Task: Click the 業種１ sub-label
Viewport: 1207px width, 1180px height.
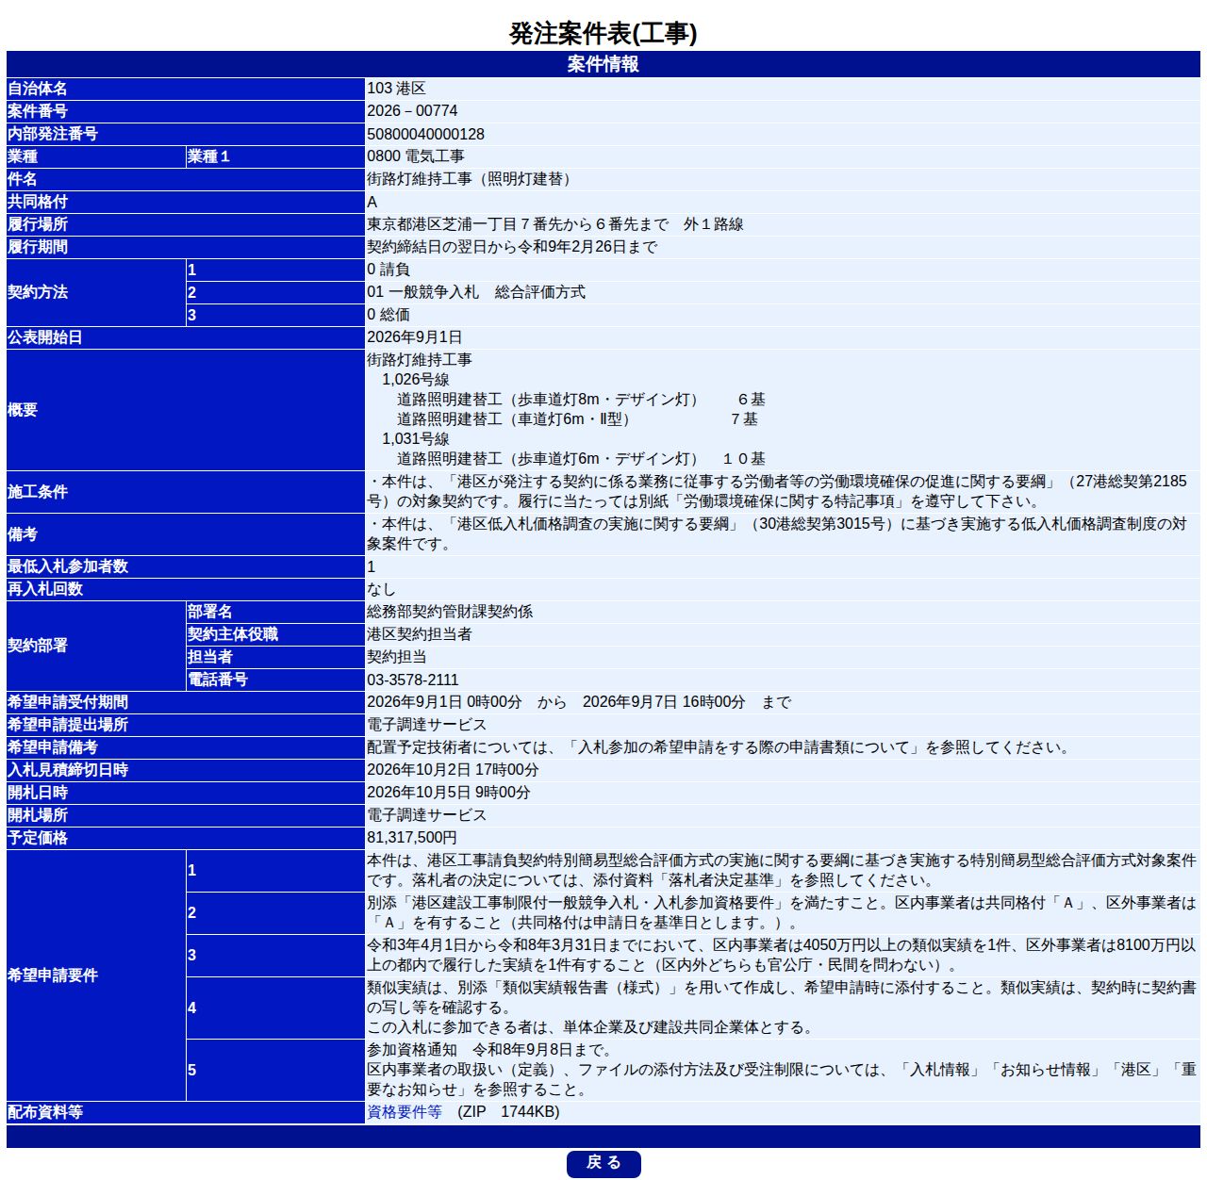Action: tap(208, 156)
